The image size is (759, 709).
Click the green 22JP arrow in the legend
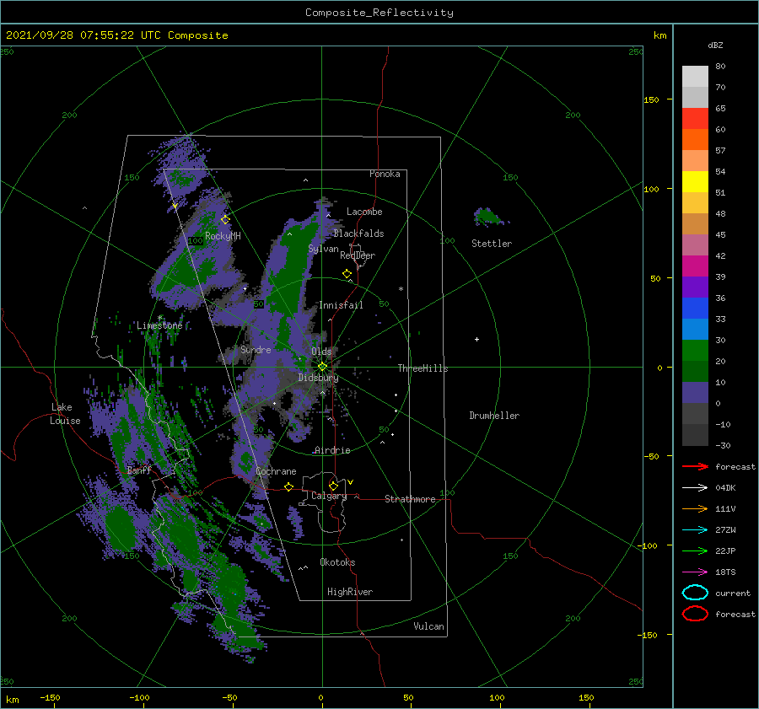click(x=695, y=551)
